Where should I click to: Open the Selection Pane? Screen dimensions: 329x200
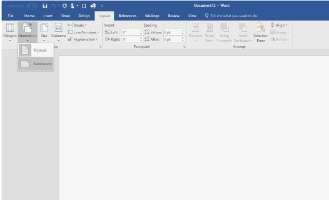point(260,33)
